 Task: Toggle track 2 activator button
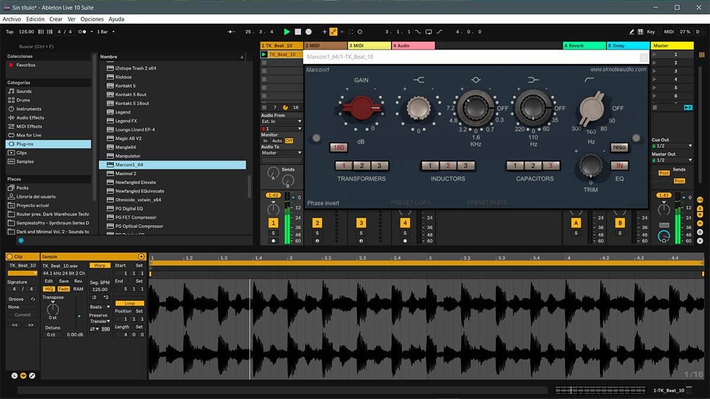click(317, 223)
